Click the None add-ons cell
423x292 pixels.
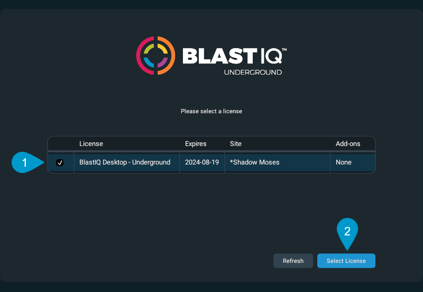coord(353,162)
